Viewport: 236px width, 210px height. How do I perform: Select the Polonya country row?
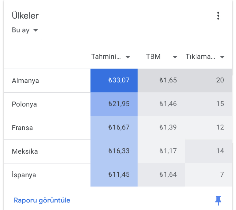point(118,104)
